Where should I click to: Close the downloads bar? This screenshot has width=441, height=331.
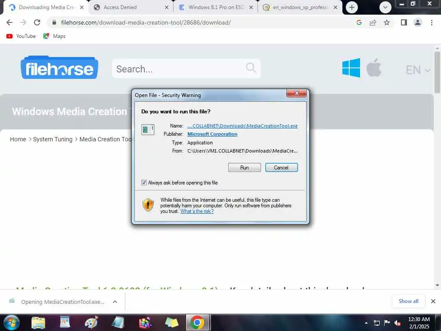click(x=433, y=301)
